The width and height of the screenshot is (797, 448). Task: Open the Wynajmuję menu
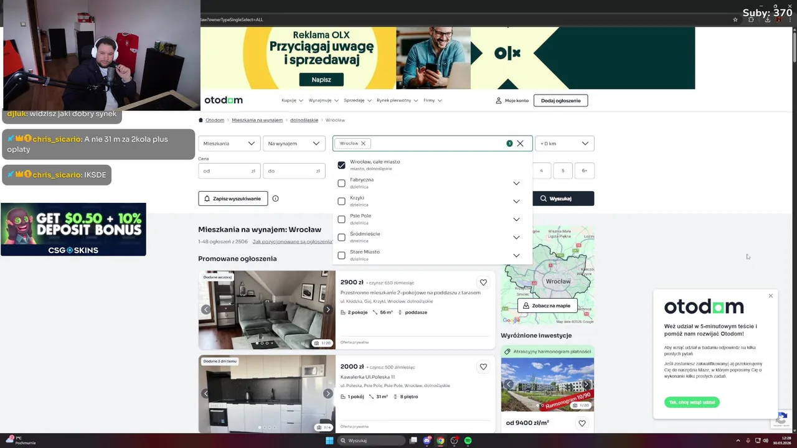(323, 100)
